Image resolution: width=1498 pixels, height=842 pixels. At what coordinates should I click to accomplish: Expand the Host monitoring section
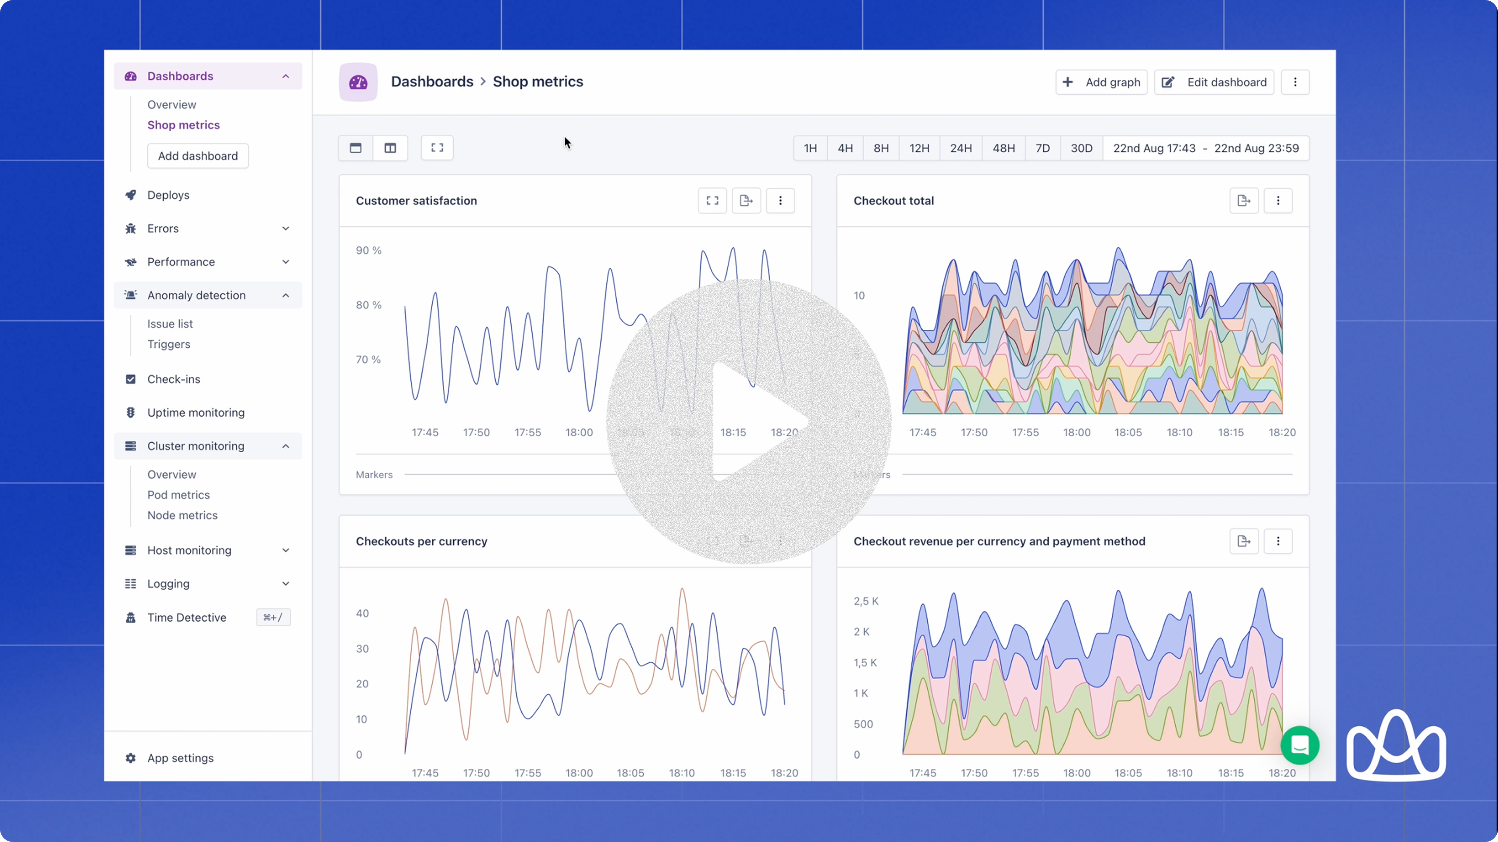pyautogui.click(x=285, y=550)
